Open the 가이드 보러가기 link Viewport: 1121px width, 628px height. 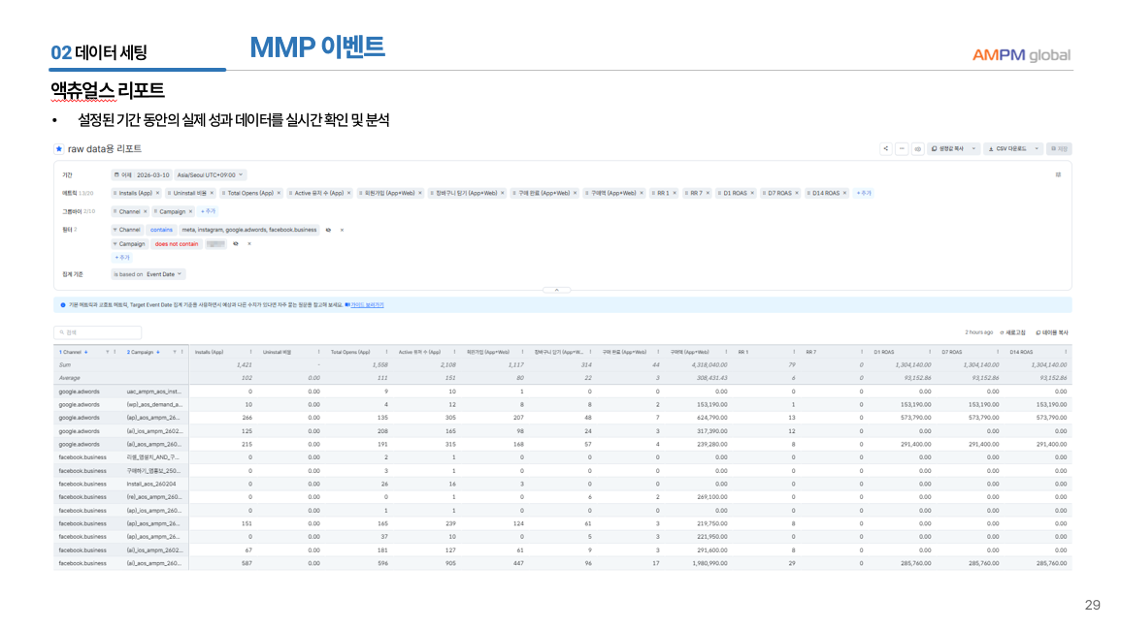(364, 304)
